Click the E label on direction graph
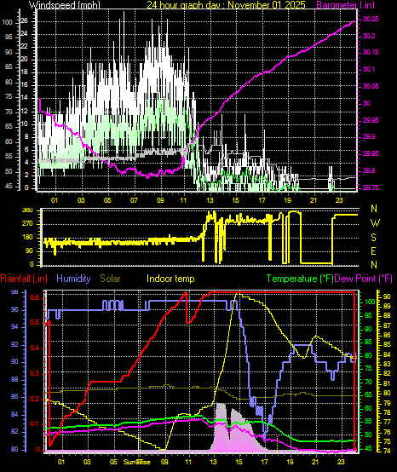The width and height of the screenshot is (397, 472). [373, 251]
